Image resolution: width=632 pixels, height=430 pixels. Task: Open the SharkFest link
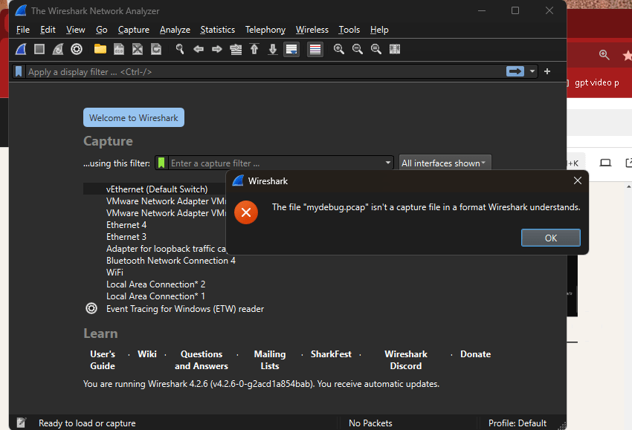pyautogui.click(x=331, y=354)
